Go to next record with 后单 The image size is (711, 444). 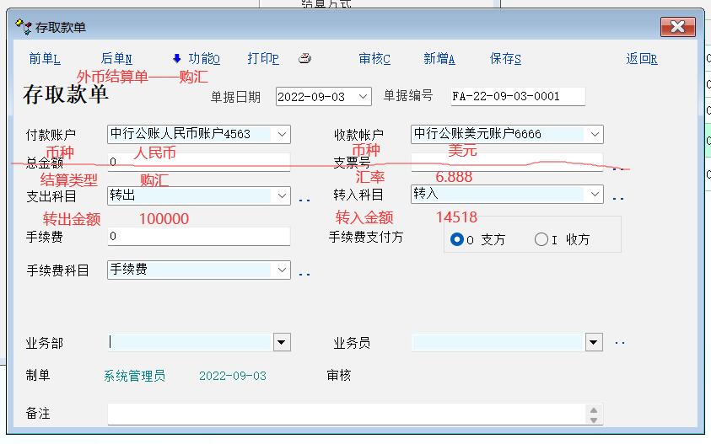116,59
